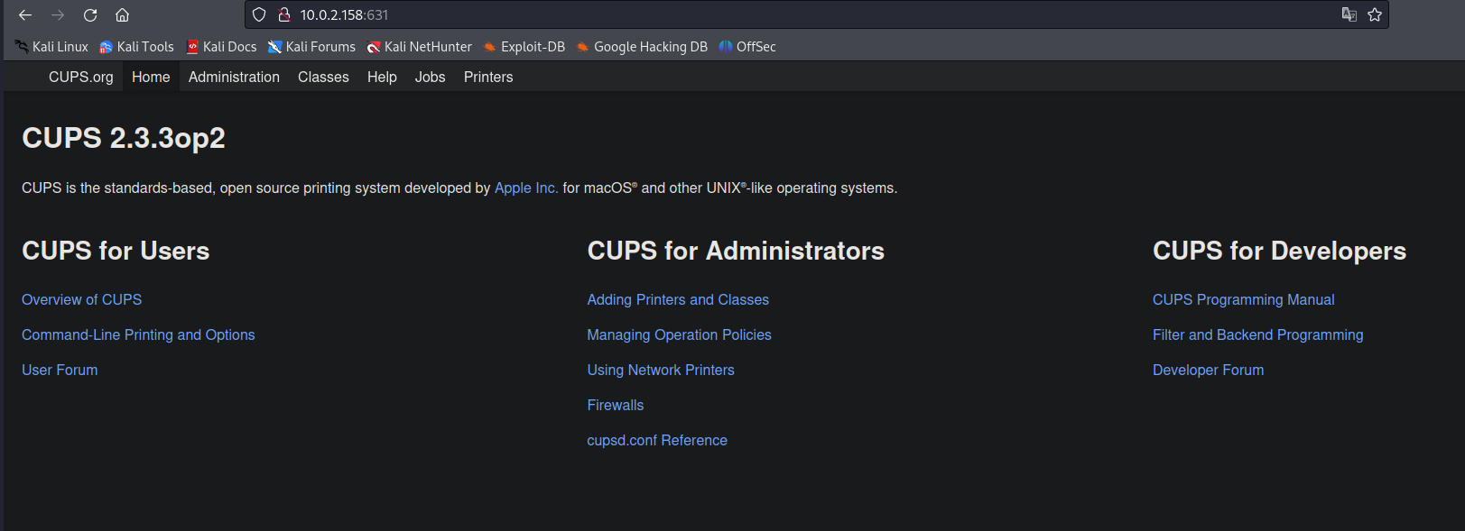The height and width of the screenshot is (531, 1465).
Task: Focus the URL address bar field
Action: 812,14
